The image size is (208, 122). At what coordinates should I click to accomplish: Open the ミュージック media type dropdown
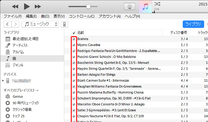[40, 24]
